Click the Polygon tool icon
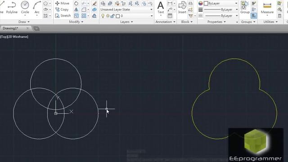288x162 pixels. [45, 3]
